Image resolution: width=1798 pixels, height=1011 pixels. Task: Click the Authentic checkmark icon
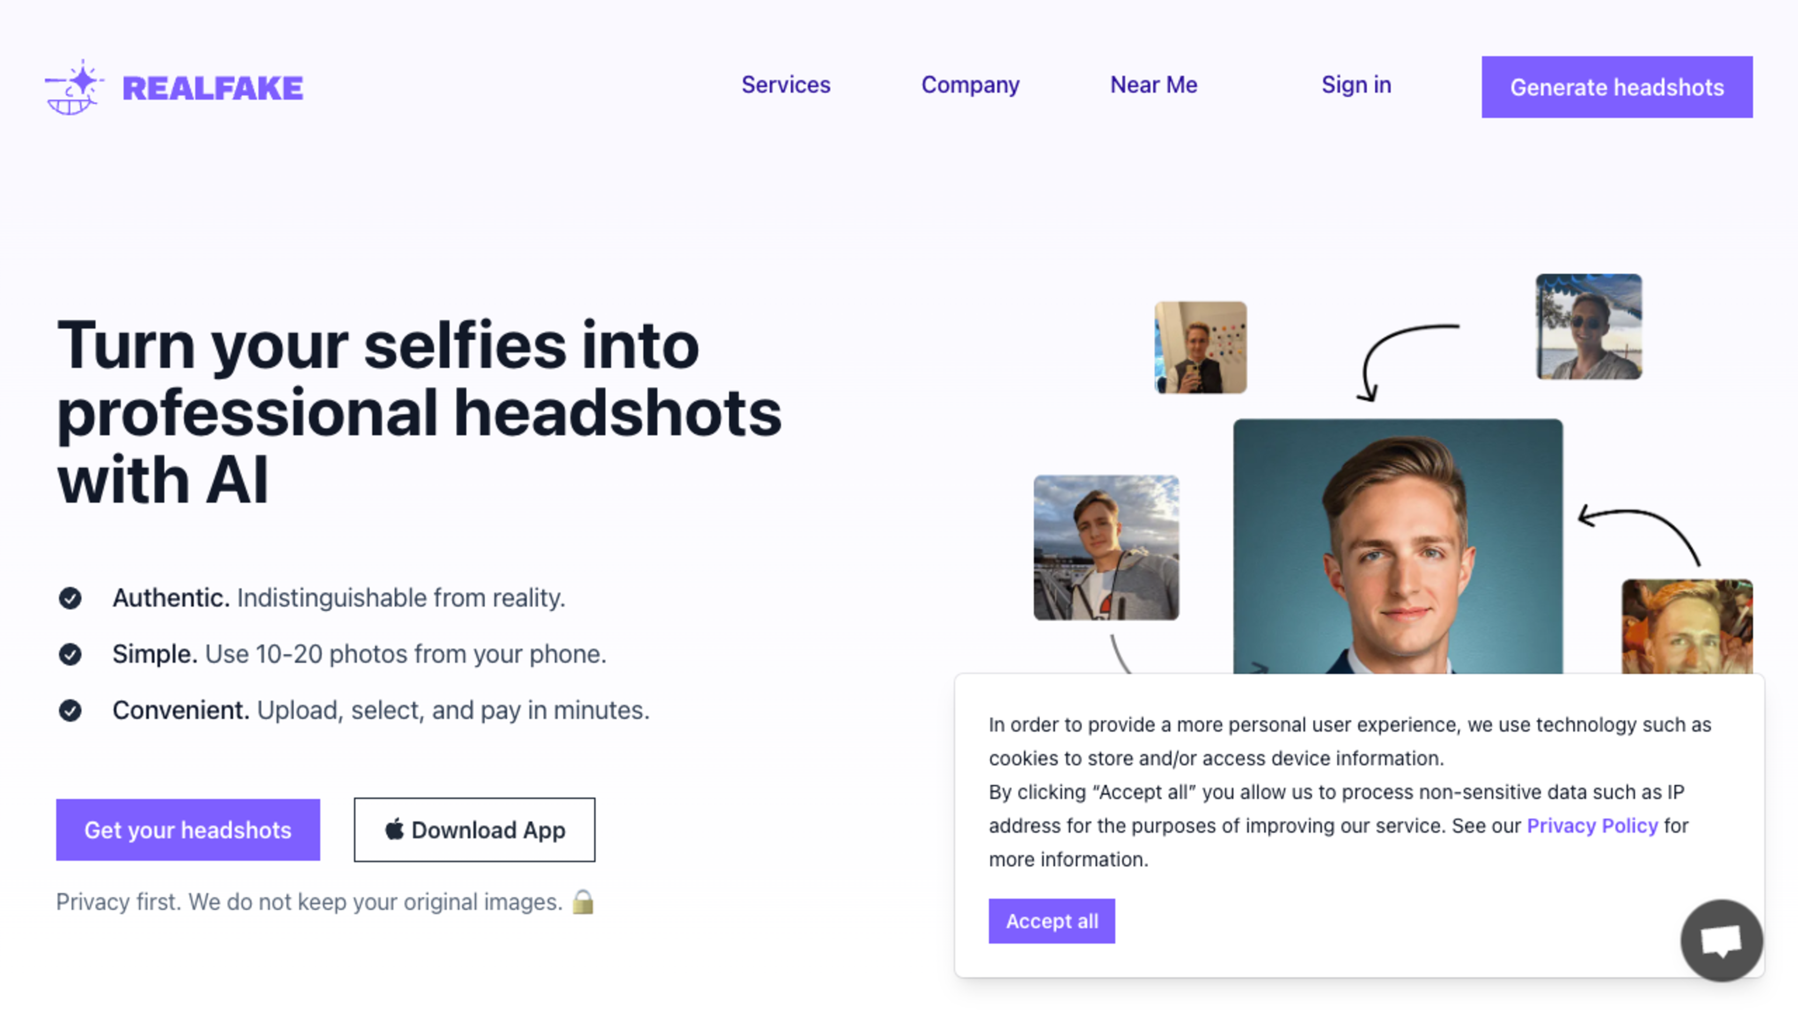pyautogui.click(x=70, y=598)
